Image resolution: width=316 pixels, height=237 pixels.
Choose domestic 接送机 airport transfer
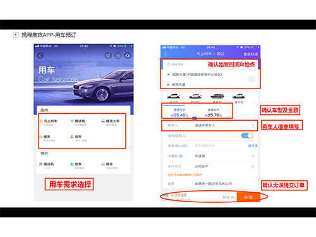(78, 123)
